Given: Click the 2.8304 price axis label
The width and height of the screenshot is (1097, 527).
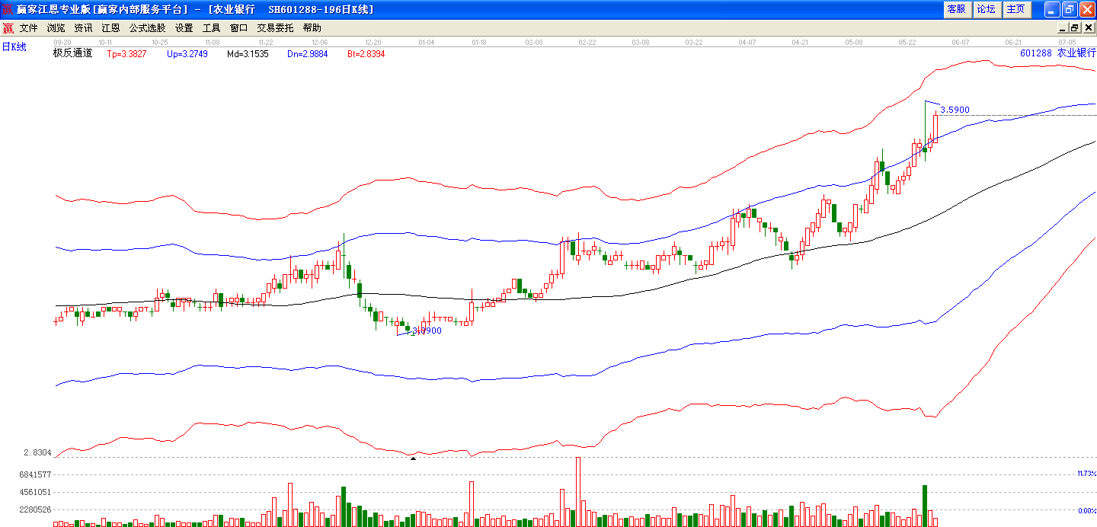Looking at the screenshot, I should point(37,453).
